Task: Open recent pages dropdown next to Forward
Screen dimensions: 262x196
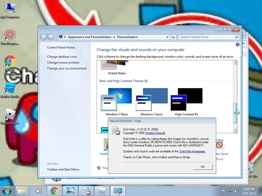Action: coord(56,37)
